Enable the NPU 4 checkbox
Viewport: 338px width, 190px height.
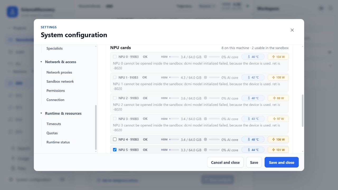(115, 139)
